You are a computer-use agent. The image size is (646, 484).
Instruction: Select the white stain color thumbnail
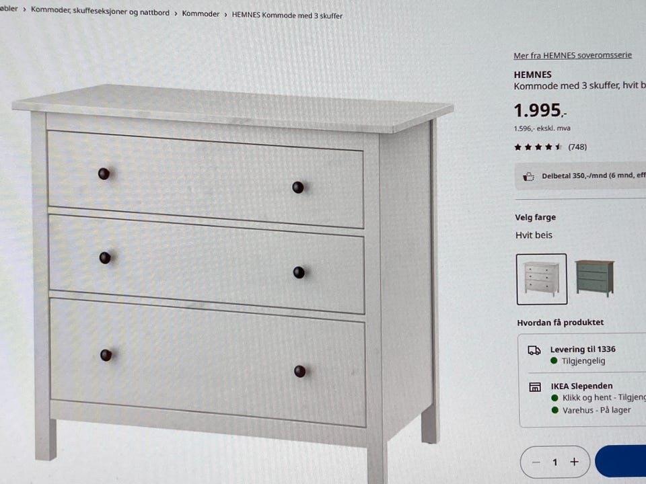541,279
